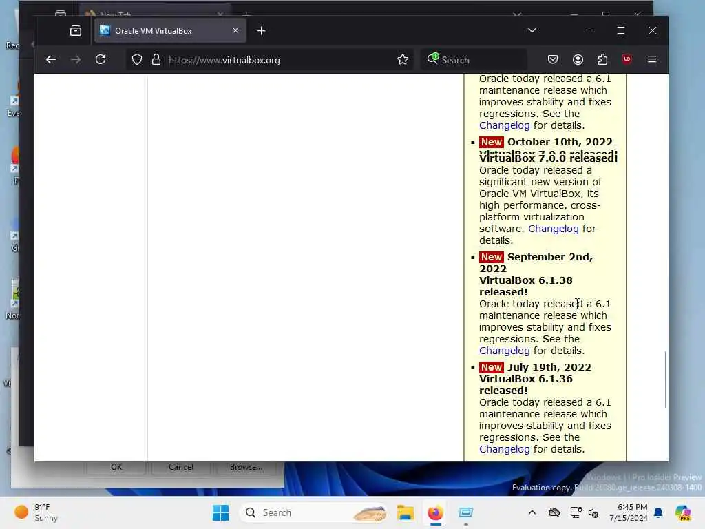Open Changelog link under first 6.1 release note
The width and height of the screenshot is (705, 529).
pos(504,125)
